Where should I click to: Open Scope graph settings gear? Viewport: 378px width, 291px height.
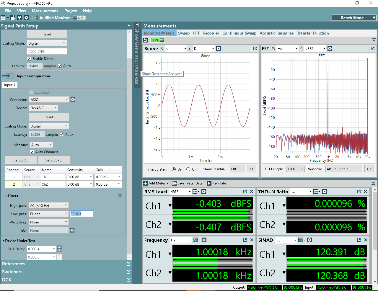[219, 48]
